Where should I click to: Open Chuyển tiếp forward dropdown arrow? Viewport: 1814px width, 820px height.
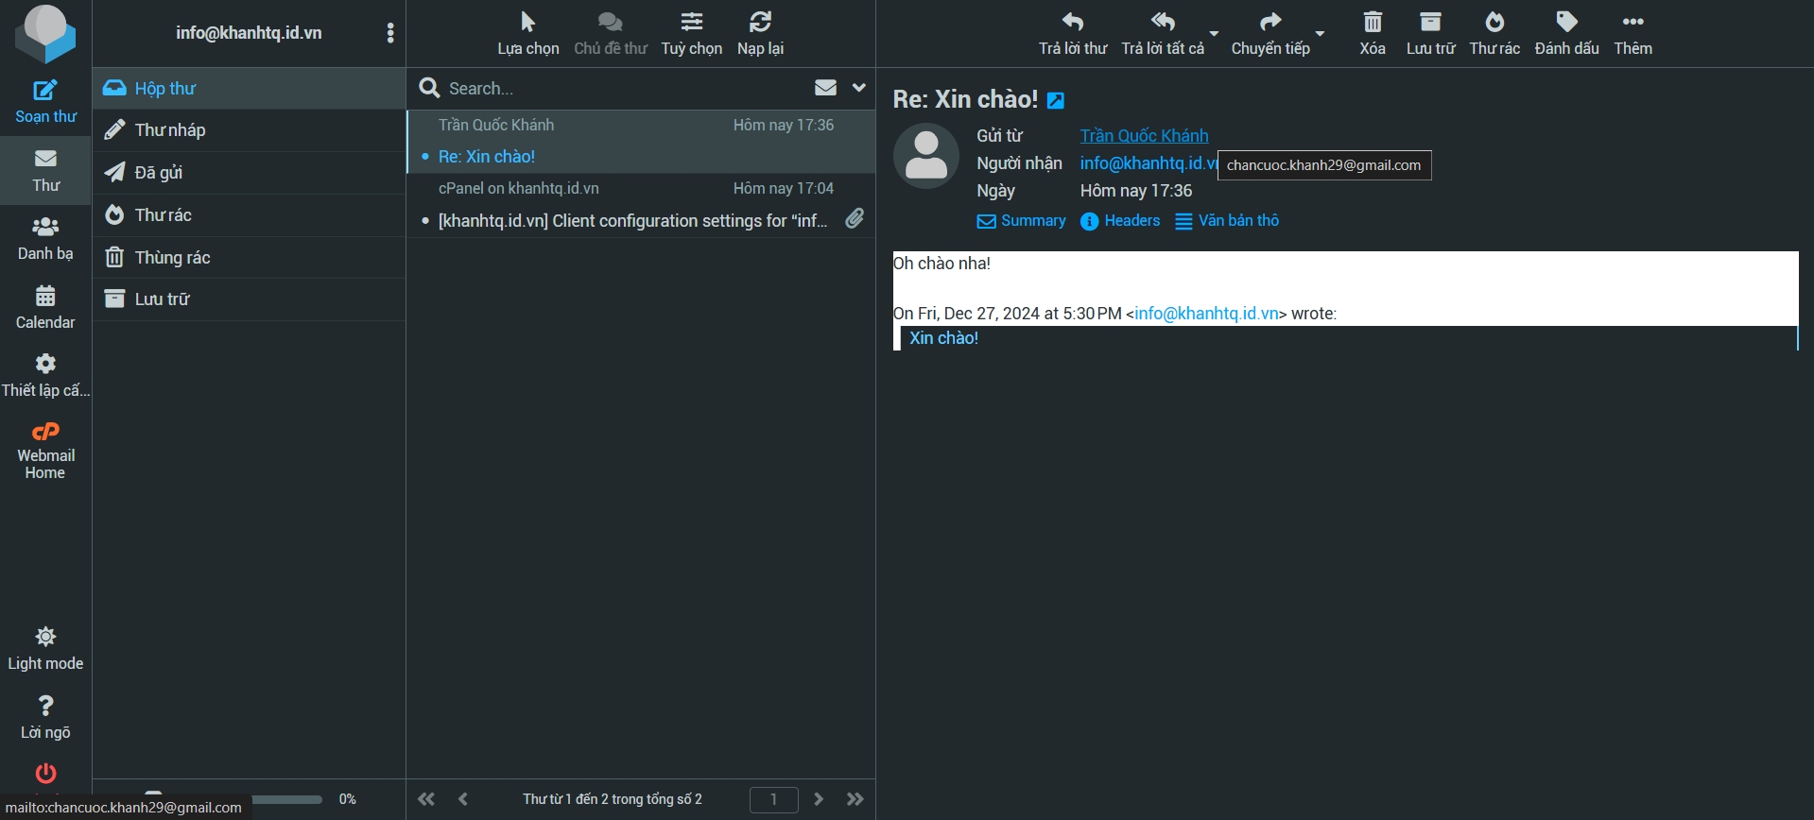[1320, 33]
